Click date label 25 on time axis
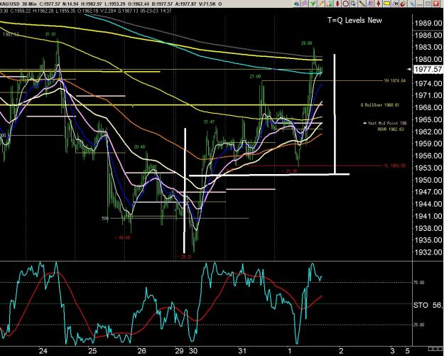Viewport: 444px width, 356px height. (x=92, y=351)
